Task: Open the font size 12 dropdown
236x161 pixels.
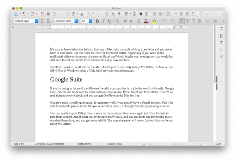Action: click(91, 21)
